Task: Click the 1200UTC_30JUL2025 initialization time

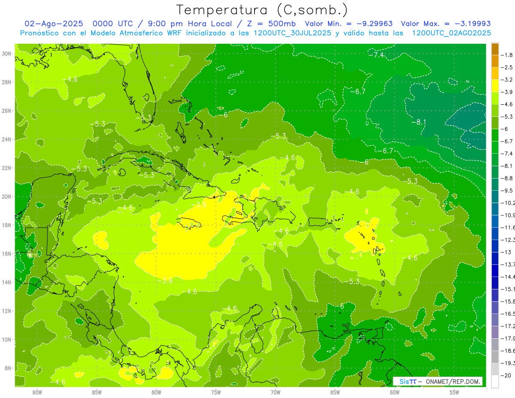Action: click(292, 33)
